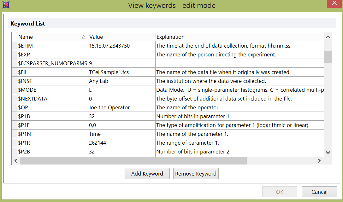
Task: Select the $P1N keyword name cell
Action: pos(52,134)
